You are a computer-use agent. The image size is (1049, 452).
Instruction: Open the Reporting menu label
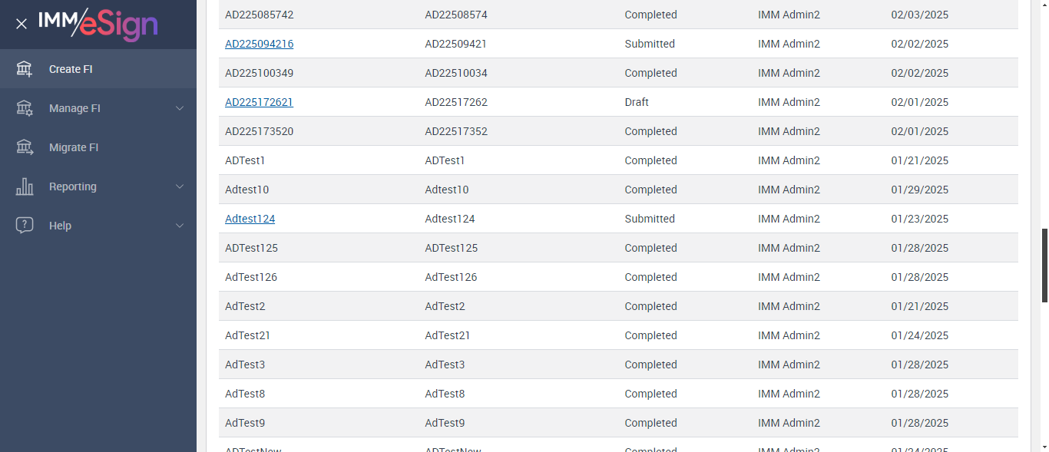tap(73, 186)
